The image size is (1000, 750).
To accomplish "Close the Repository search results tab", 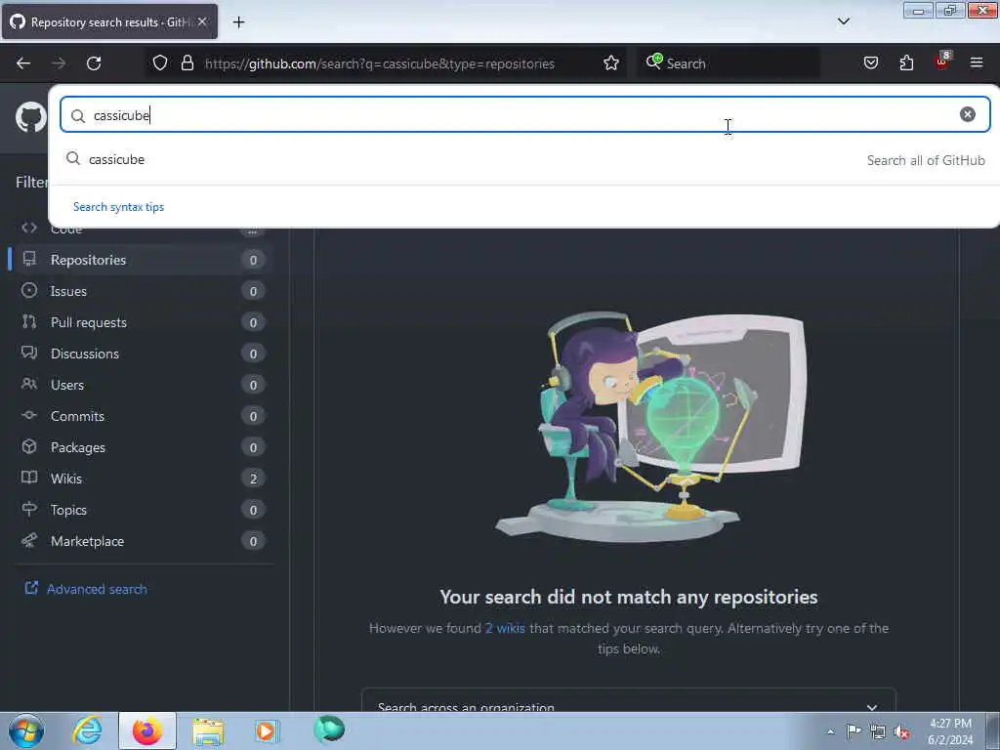I will [x=202, y=21].
